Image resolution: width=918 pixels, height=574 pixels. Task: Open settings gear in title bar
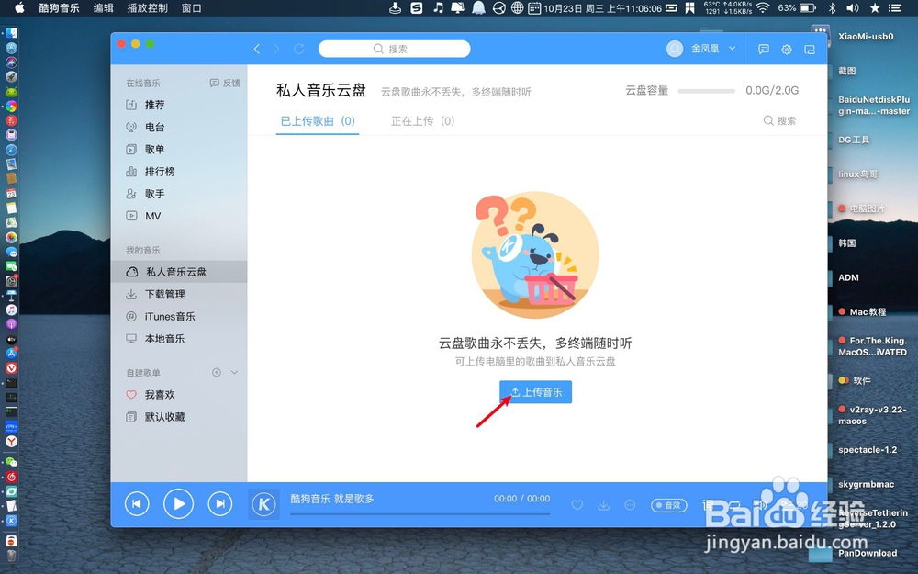pos(787,50)
